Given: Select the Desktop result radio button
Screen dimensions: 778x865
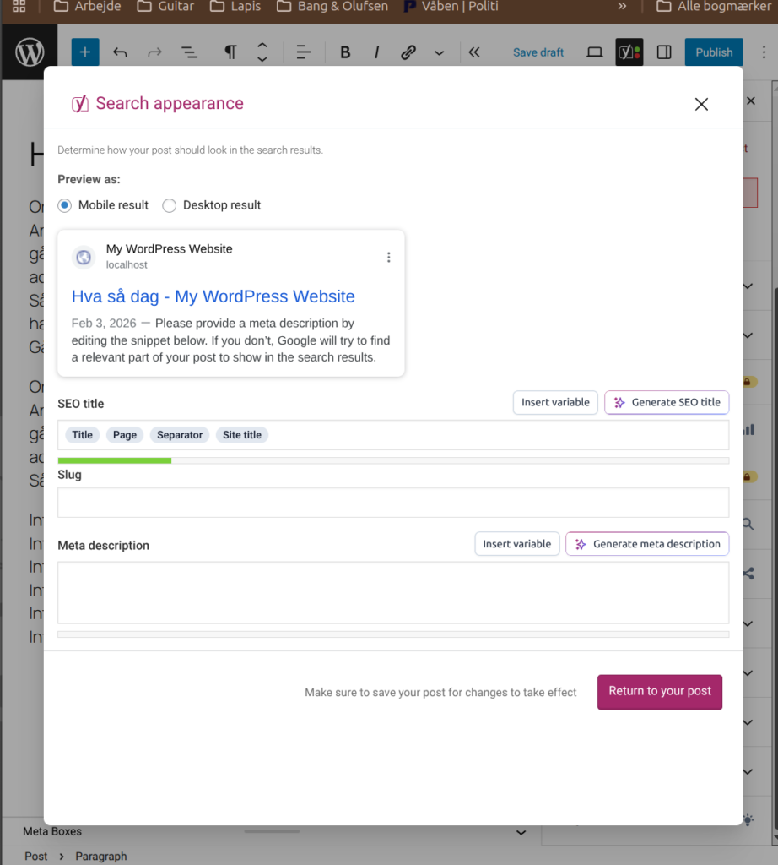Looking at the screenshot, I should pos(170,205).
